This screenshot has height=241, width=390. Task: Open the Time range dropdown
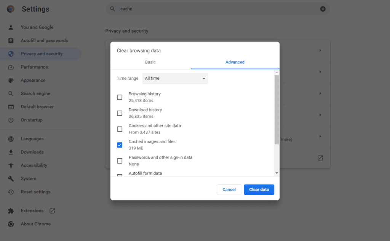[x=175, y=78]
